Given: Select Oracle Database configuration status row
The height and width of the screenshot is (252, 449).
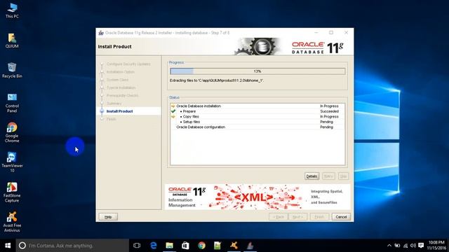Looking at the screenshot, I should [257, 127].
